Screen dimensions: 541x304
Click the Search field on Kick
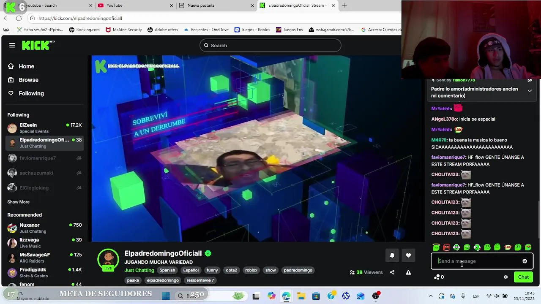click(270, 46)
